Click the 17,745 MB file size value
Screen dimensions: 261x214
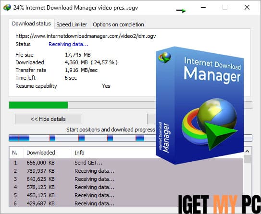coord(78,55)
